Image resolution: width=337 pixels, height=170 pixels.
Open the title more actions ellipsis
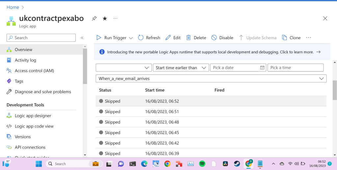click(115, 18)
